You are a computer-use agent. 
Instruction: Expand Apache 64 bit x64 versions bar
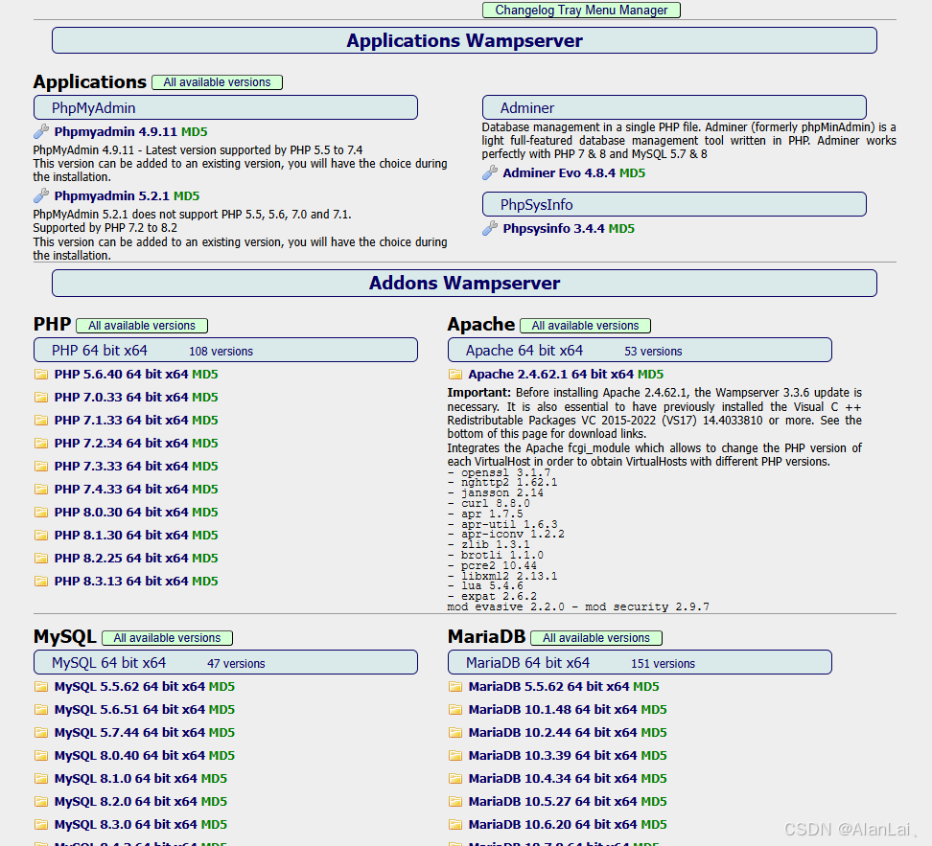(x=640, y=350)
